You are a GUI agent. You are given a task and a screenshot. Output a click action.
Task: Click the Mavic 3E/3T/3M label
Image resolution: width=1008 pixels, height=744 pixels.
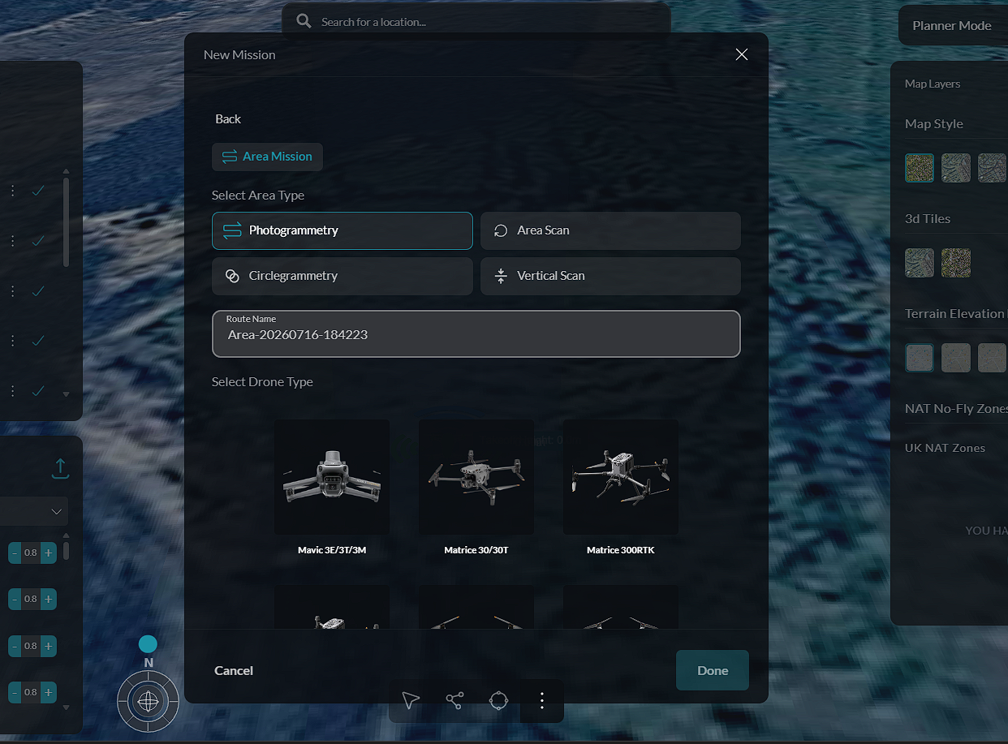(x=332, y=550)
